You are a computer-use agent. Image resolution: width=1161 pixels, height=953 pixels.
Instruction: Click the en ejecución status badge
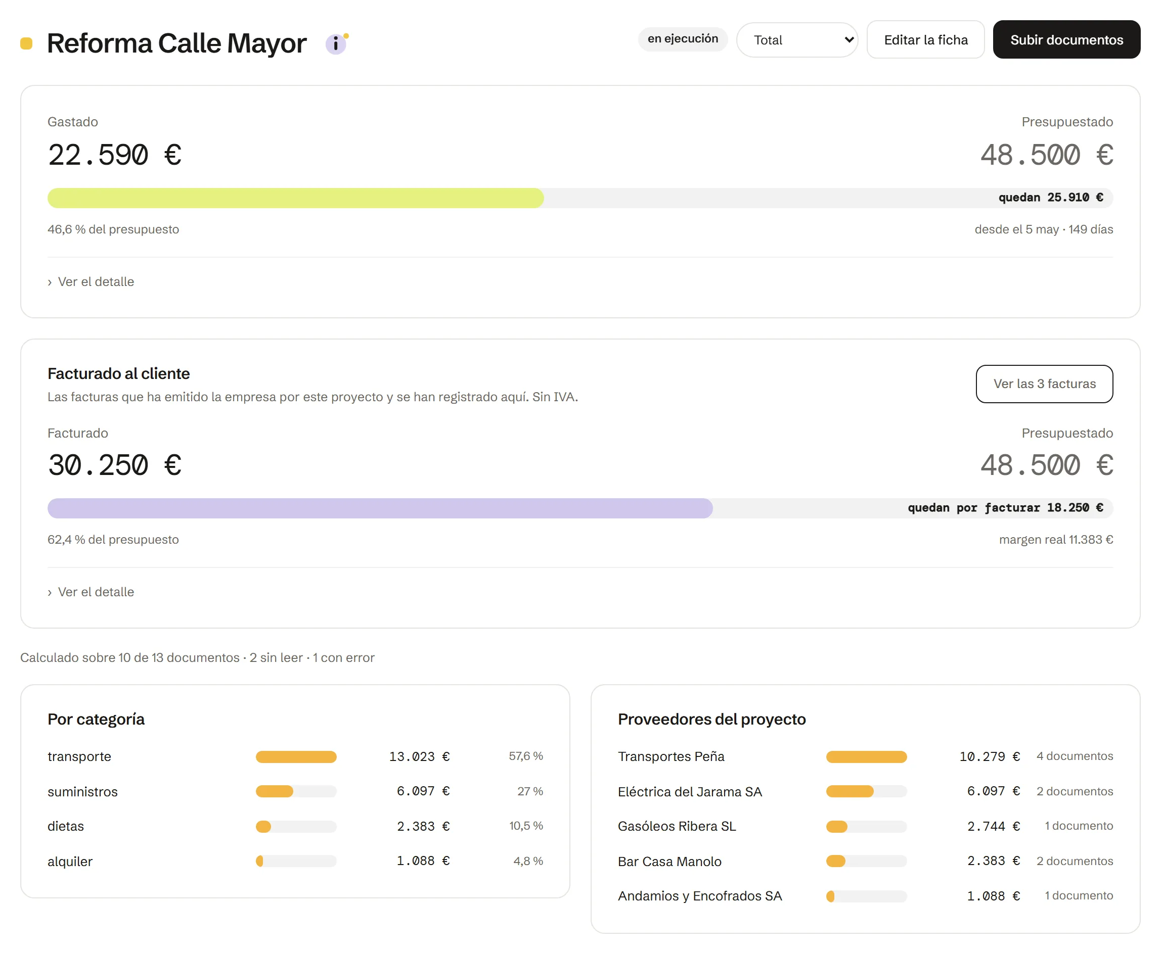point(683,39)
